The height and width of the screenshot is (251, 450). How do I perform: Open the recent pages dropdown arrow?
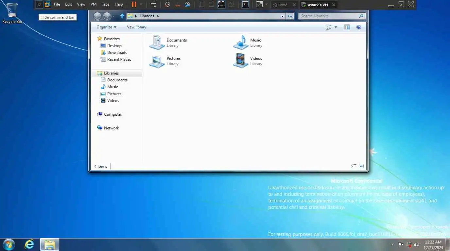113,16
